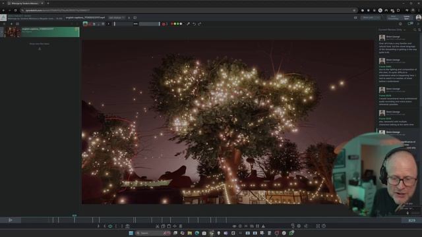Click the scissors icon below timeline
Viewport: 422px width, 237px height.
(158, 226)
